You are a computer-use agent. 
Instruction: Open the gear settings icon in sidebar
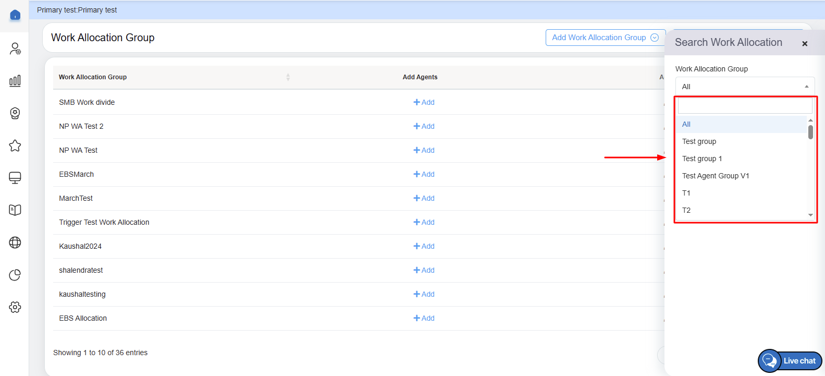[15, 307]
